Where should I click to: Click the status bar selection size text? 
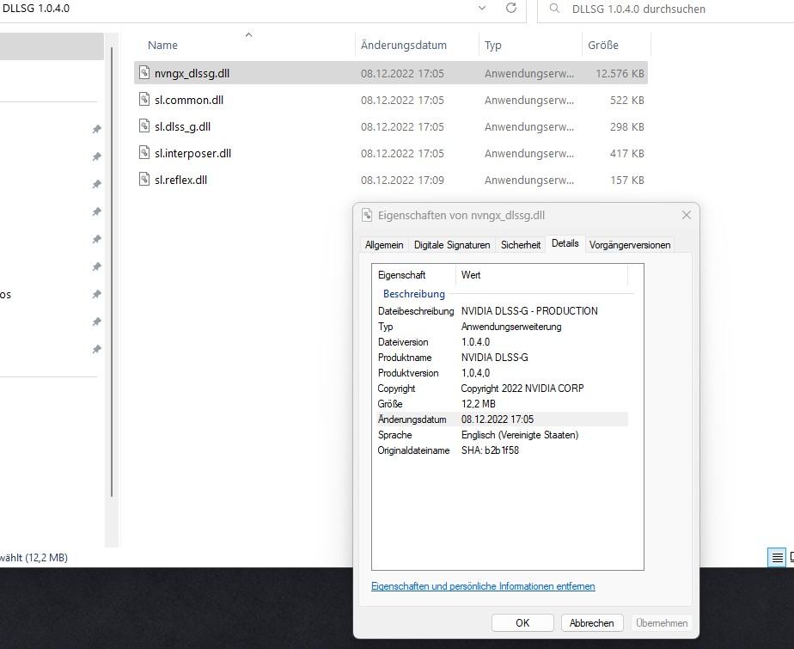point(34,557)
